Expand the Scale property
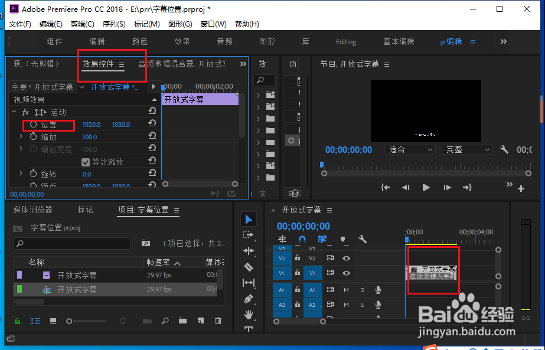This screenshot has width=545, height=350. tap(21, 136)
